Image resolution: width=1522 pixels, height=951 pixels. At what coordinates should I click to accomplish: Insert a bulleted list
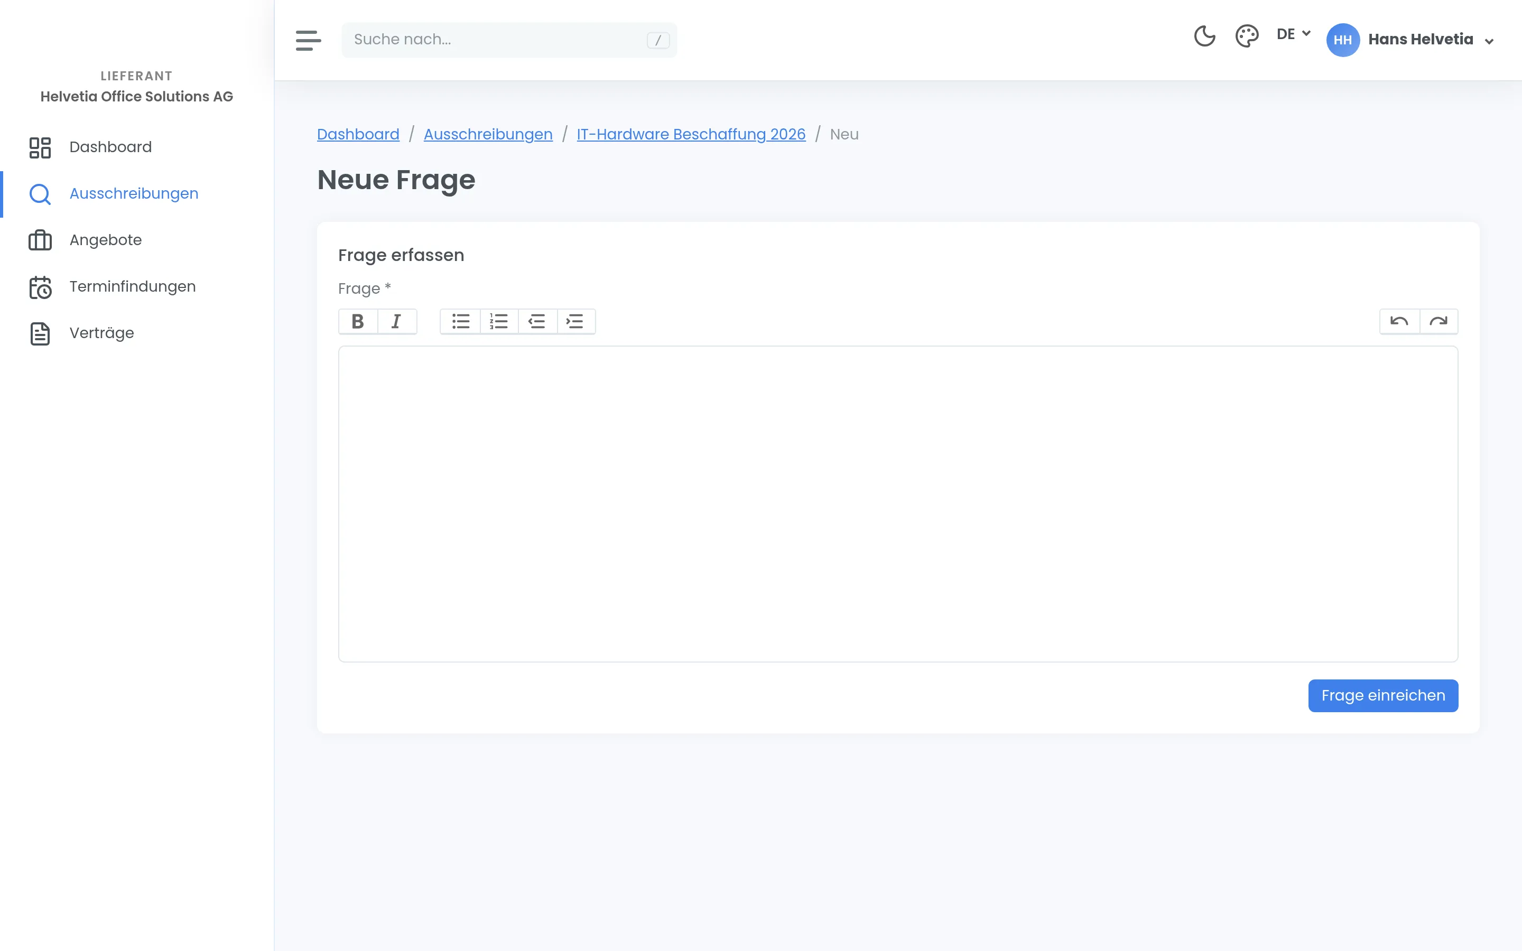(x=460, y=321)
